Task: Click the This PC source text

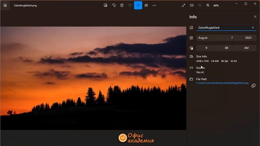Action: point(200,72)
